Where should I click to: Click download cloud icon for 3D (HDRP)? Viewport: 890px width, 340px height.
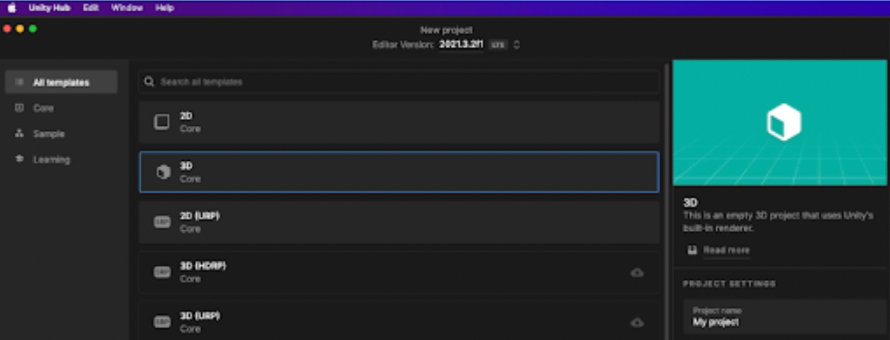point(637,273)
